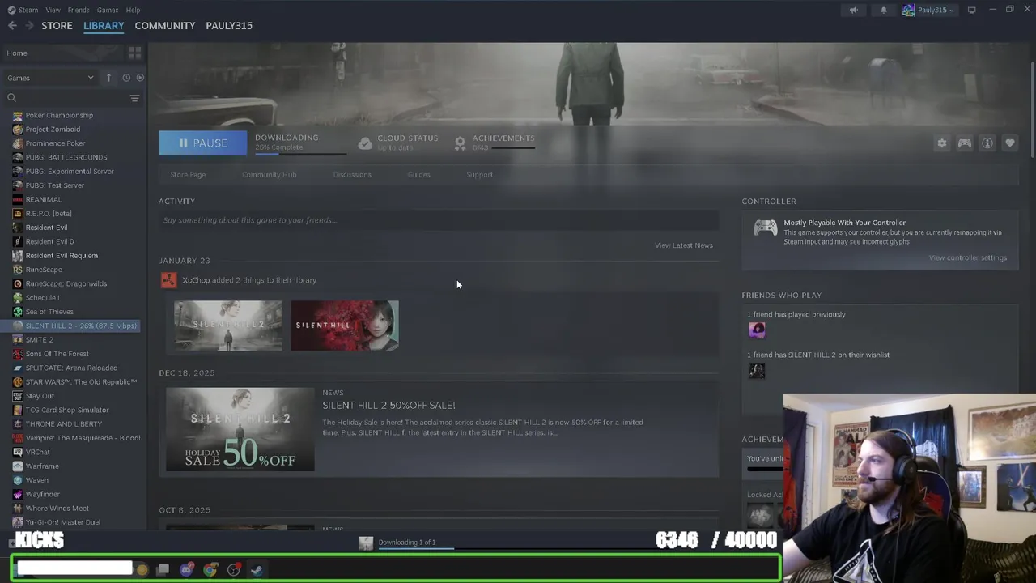Click the Steam taskbar icon

click(x=257, y=569)
